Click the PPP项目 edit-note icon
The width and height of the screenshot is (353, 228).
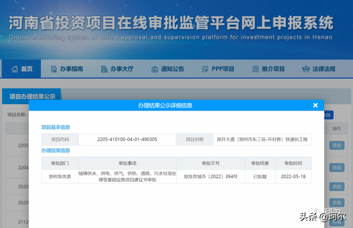tap(205, 69)
